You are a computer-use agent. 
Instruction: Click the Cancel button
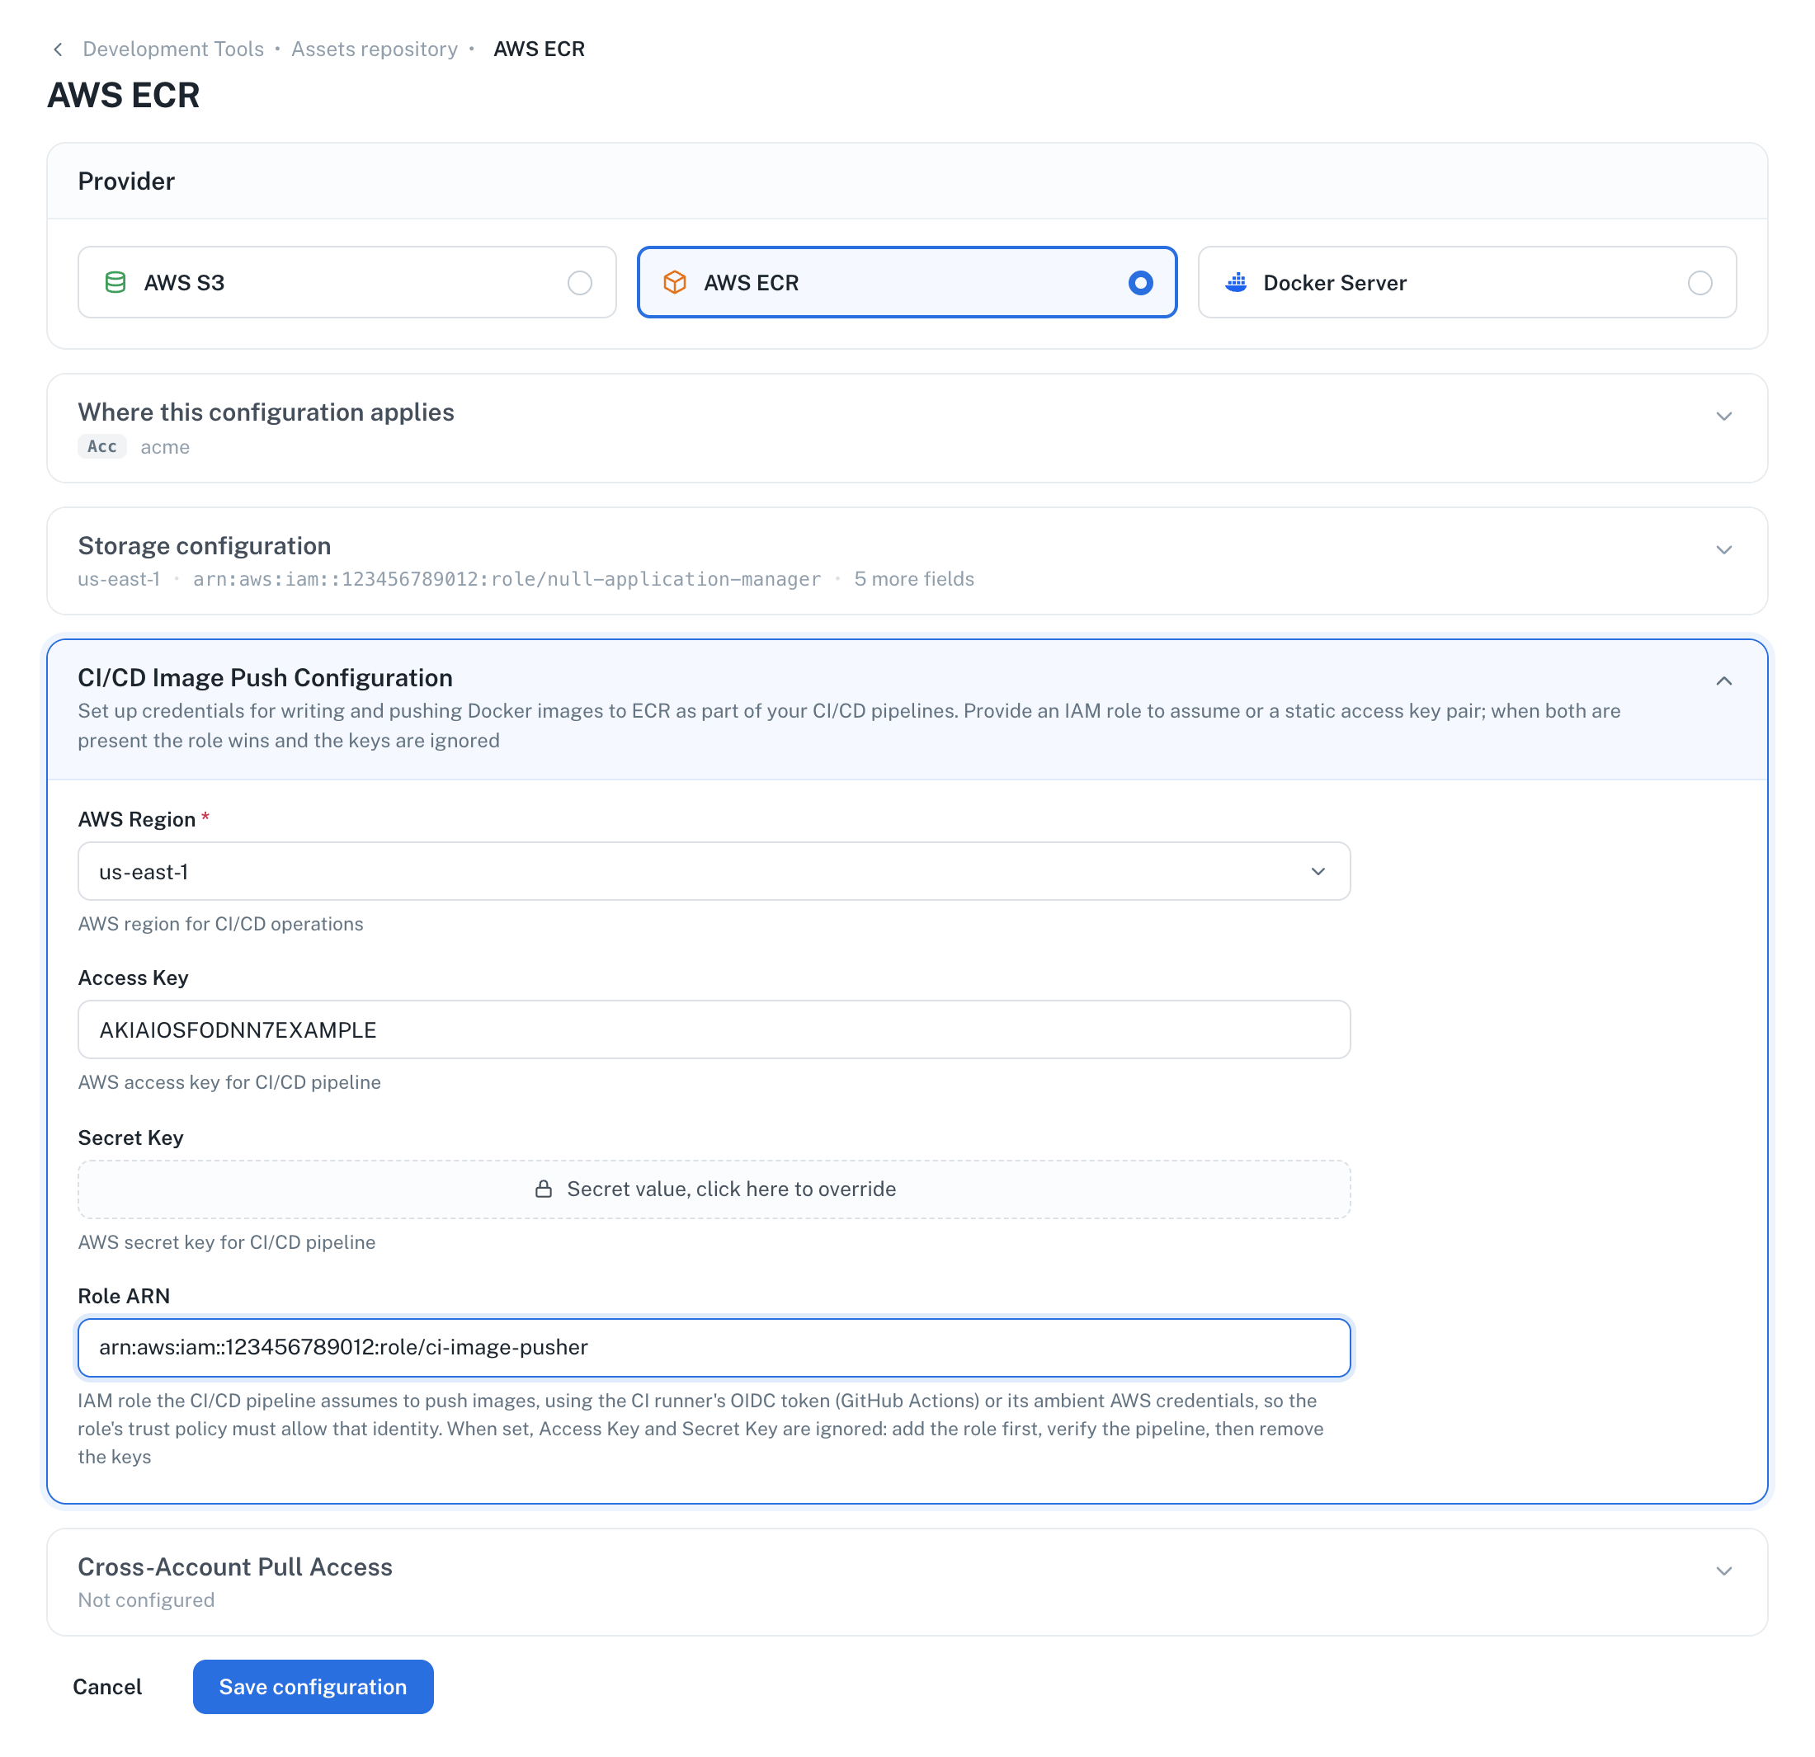click(107, 1687)
